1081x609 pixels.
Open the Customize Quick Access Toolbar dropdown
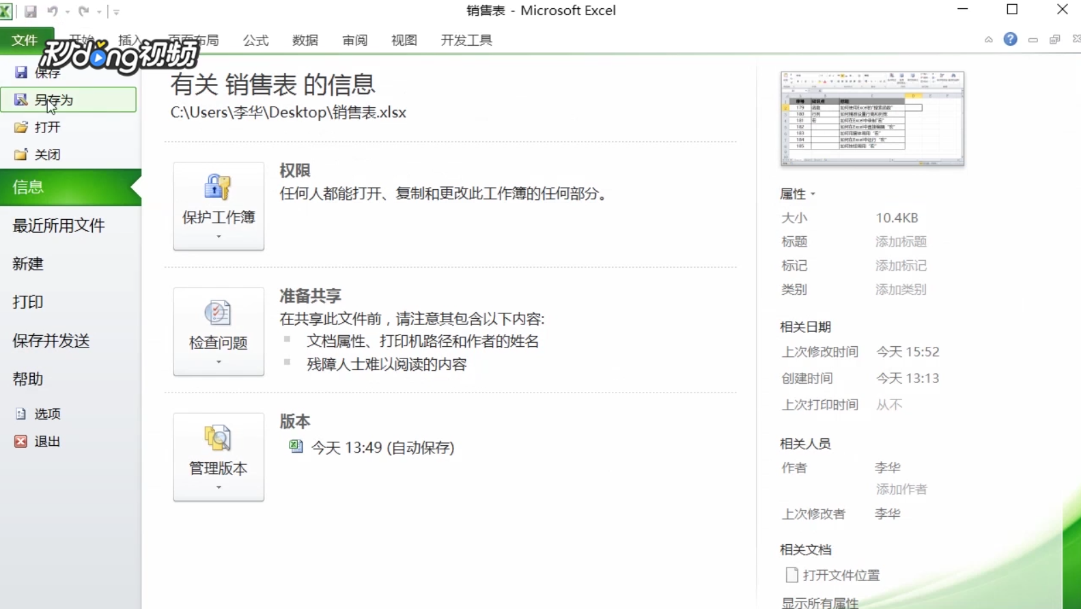(116, 12)
